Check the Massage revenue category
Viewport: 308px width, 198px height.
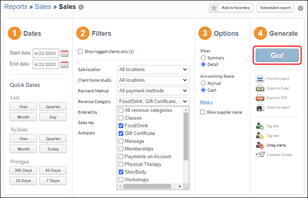121,141
